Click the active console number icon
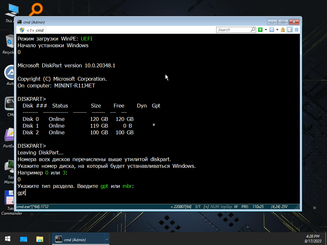Image resolution: width=327 pixels, height=245 pixels. coord(271,30)
